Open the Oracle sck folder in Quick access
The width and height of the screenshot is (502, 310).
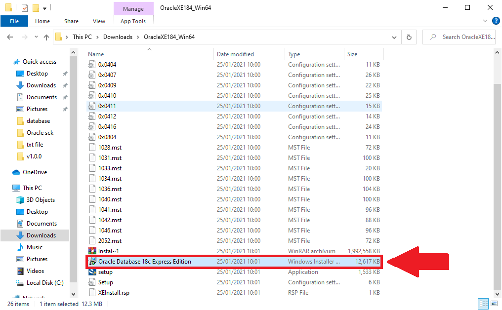pyautogui.click(x=35, y=133)
